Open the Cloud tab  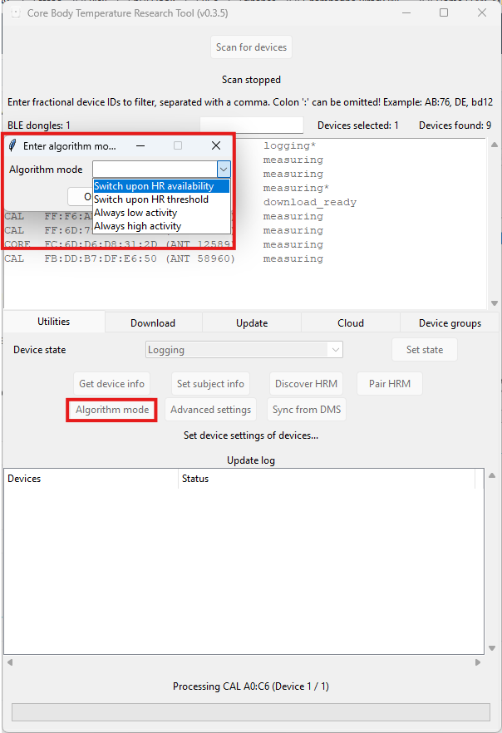point(351,323)
